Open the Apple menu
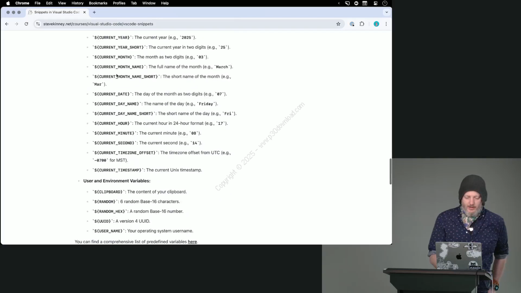Screen dimensions: 521x293 click(8, 3)
